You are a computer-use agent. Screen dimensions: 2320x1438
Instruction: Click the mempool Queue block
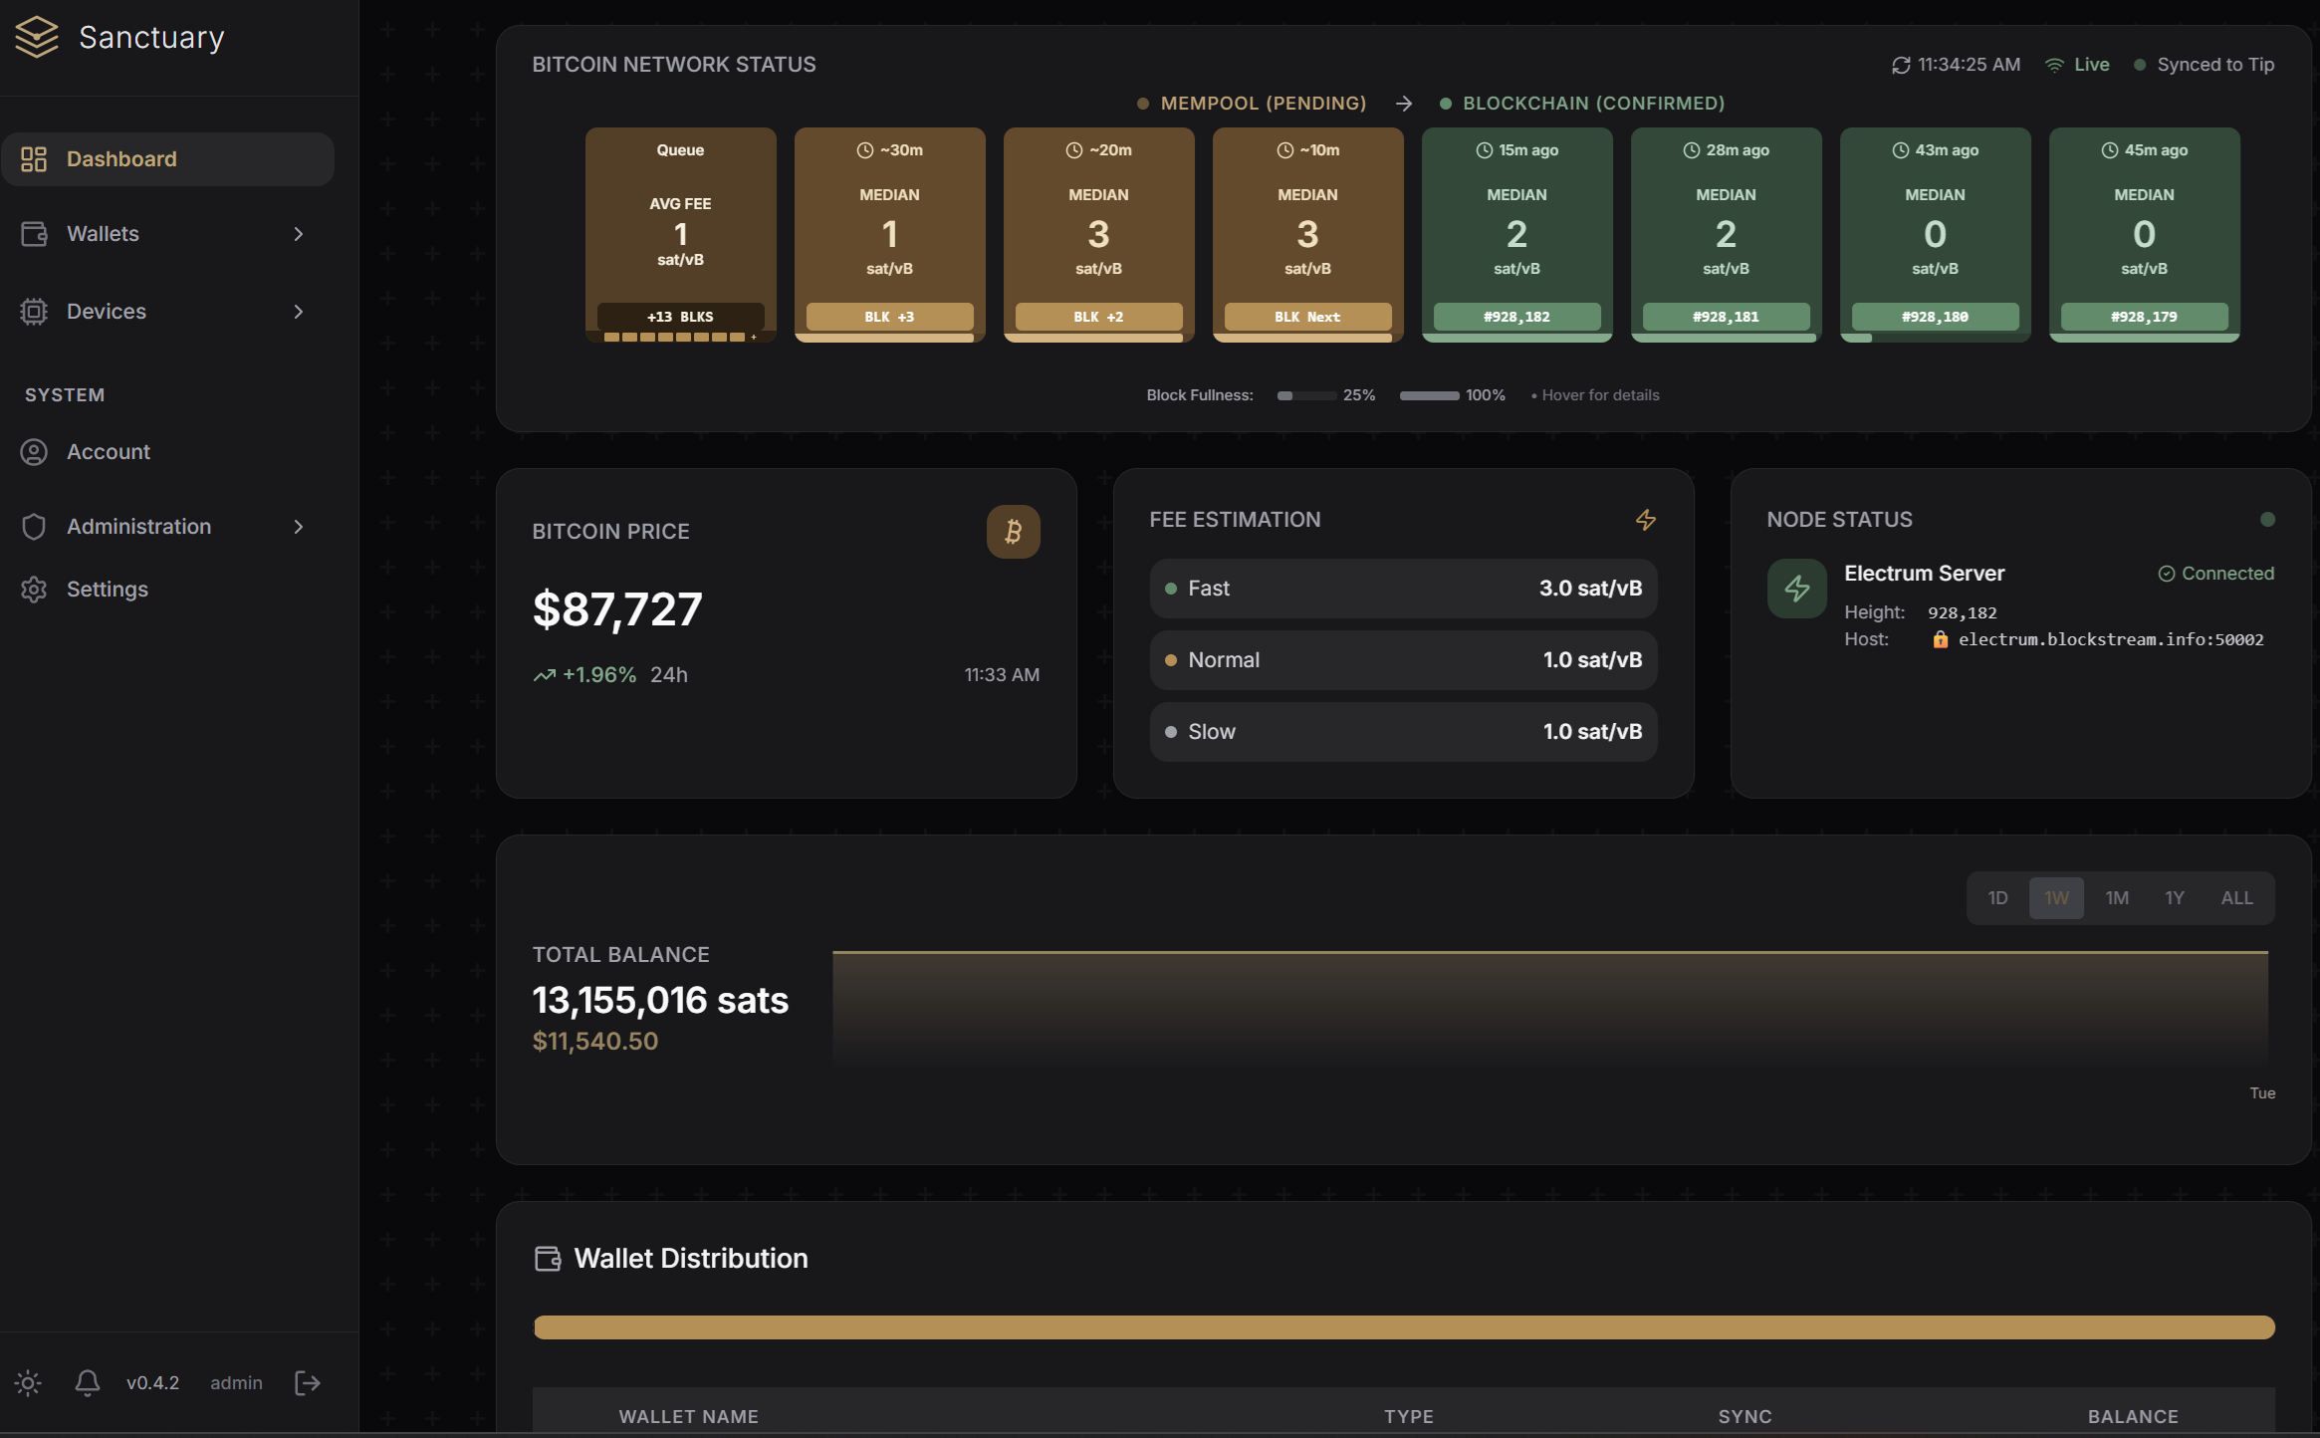pos(681,235)
